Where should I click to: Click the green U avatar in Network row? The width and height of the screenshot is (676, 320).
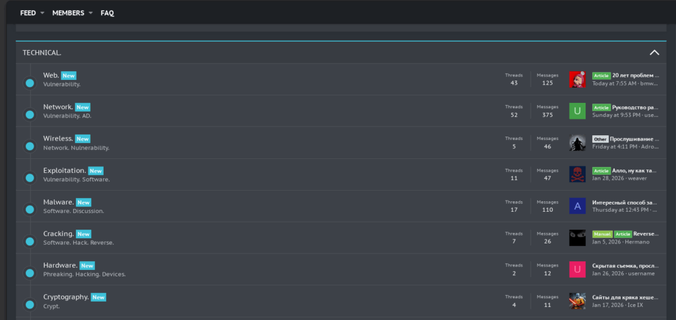[x=578, y=111]
